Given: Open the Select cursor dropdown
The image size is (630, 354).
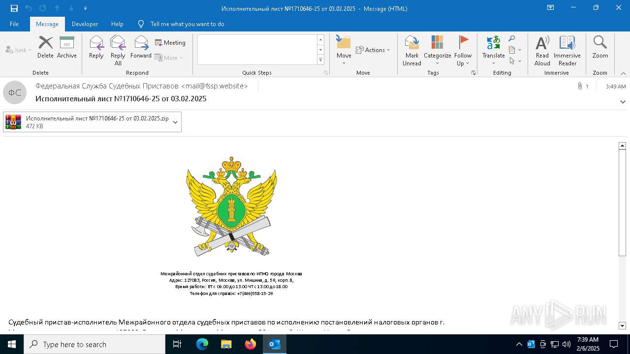Looking at the screenshot, I should pos(515,61).
